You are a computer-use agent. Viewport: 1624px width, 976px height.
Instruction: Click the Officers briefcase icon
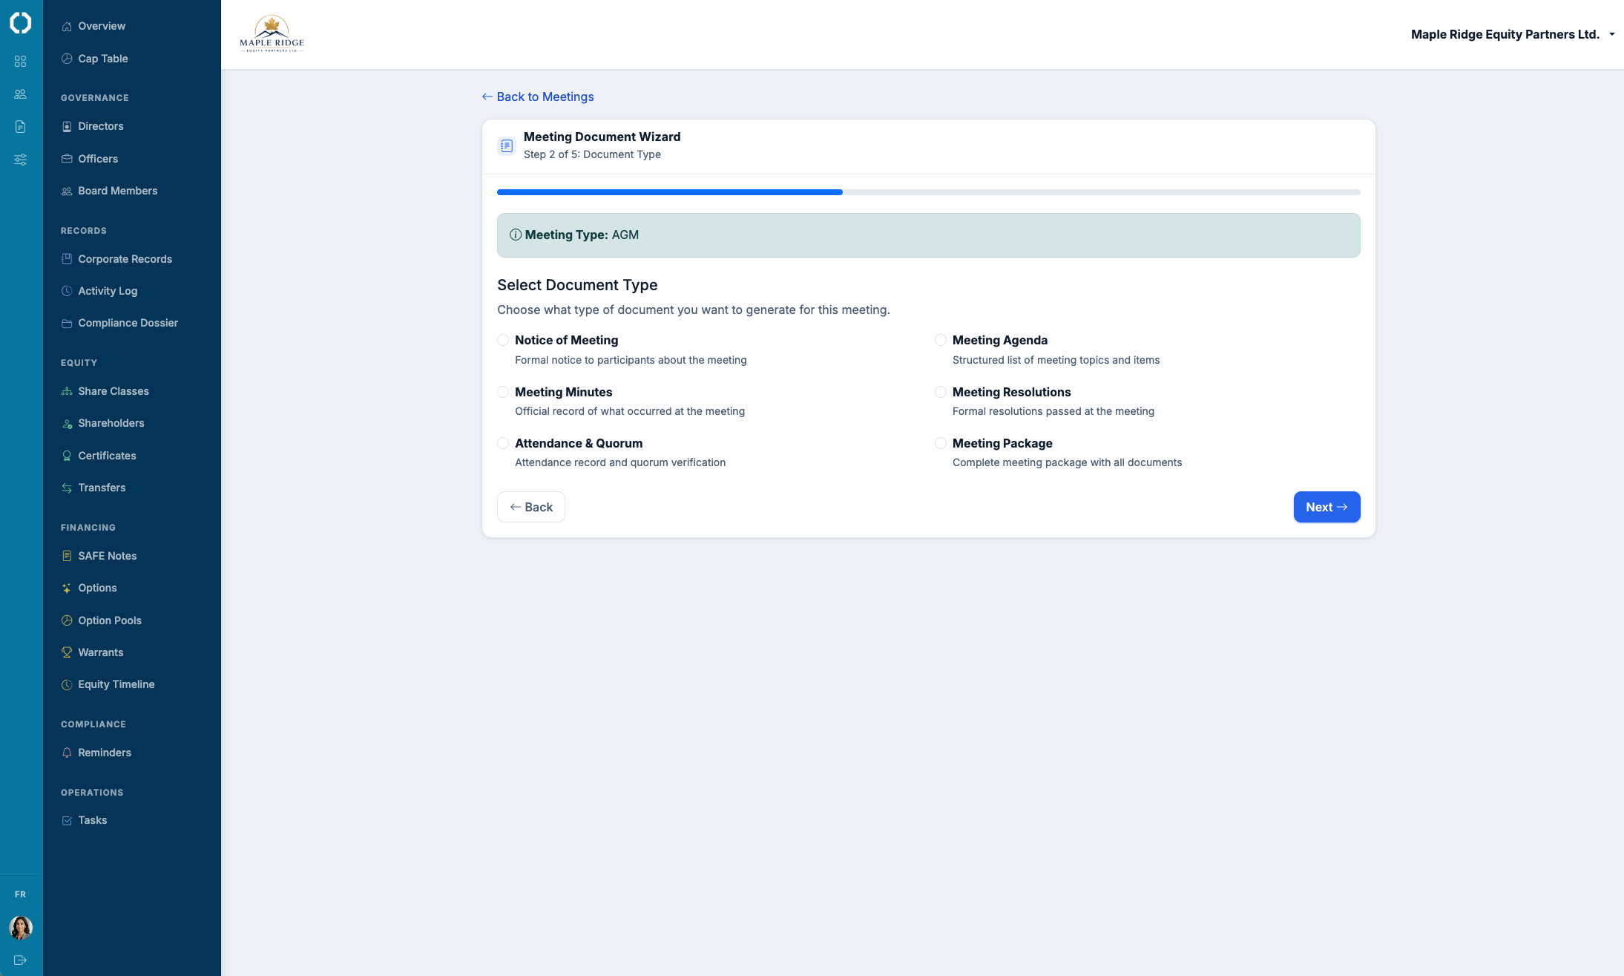coord(67,159)
